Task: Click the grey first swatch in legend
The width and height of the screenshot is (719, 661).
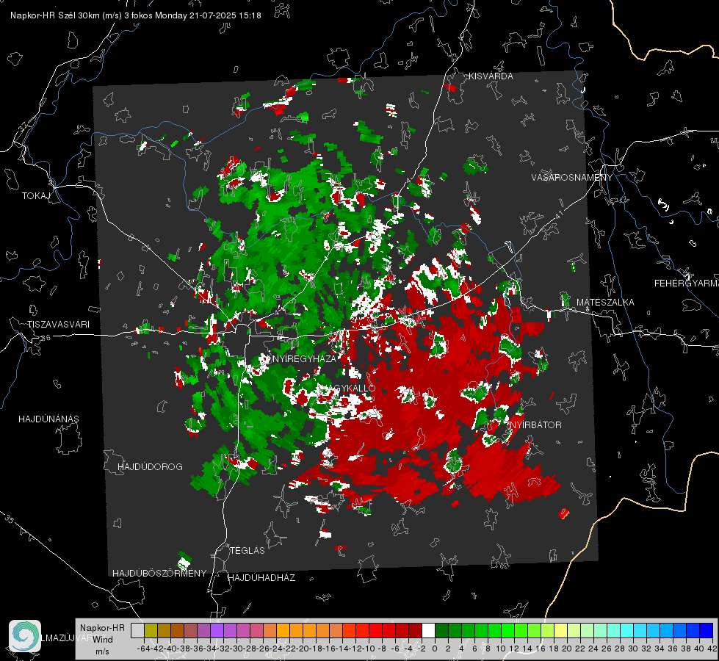Action: [137, 631]
